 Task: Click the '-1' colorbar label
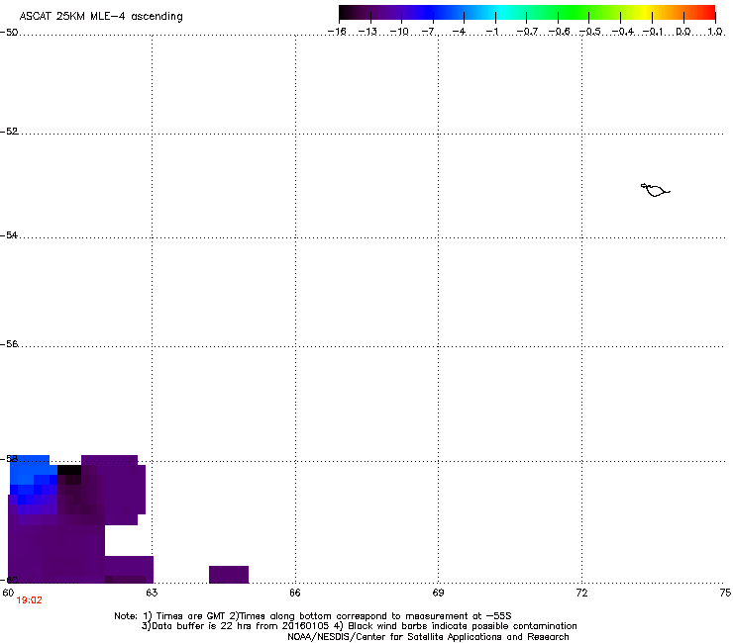pos(491,32)
